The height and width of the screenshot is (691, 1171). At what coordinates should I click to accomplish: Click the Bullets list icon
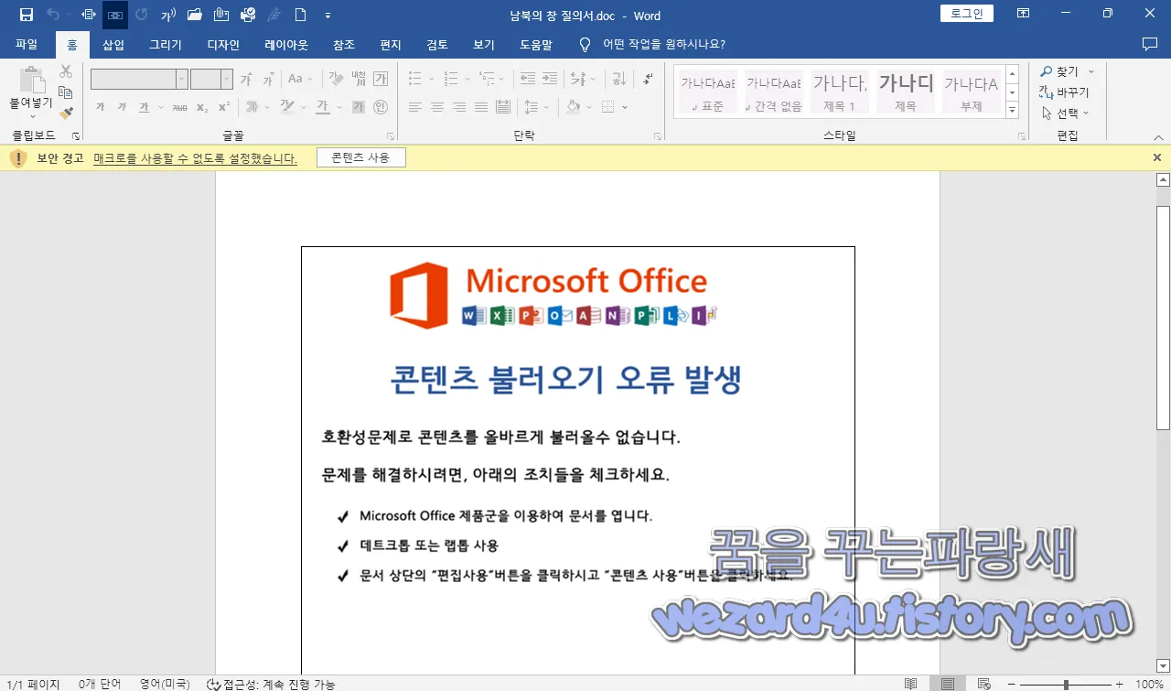click(x=415, y=80)
